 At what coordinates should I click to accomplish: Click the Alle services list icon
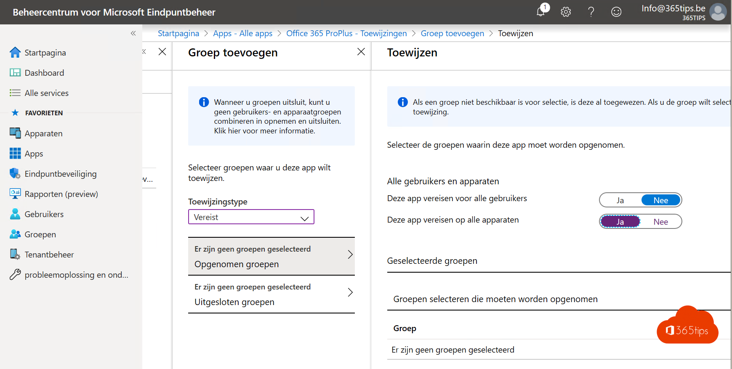coord(15,93)
